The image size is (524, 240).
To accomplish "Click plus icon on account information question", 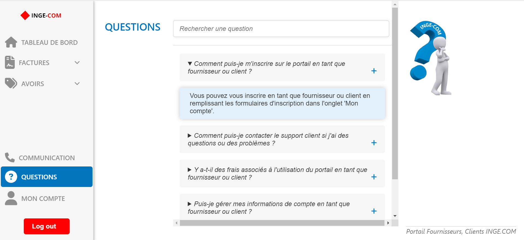I will 374,211.
